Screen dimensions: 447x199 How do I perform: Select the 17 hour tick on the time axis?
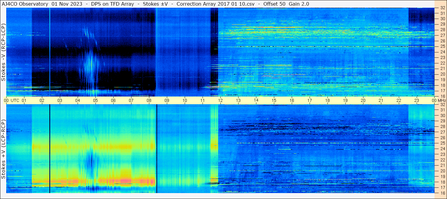pyautogui.click(x=310, y=101)
